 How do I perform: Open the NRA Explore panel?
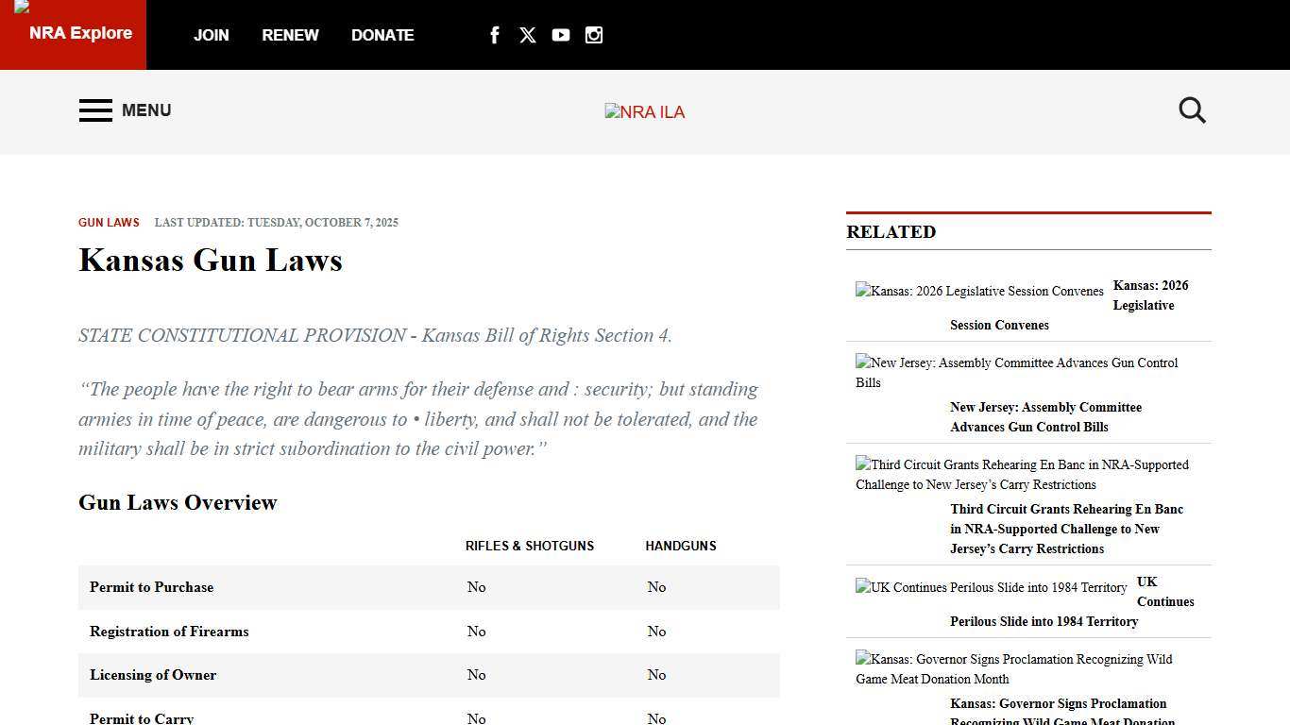74,34
